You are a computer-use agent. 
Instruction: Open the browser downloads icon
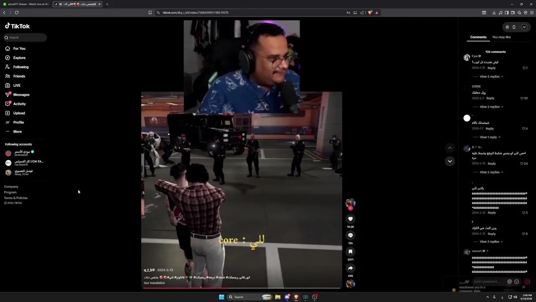494,13
